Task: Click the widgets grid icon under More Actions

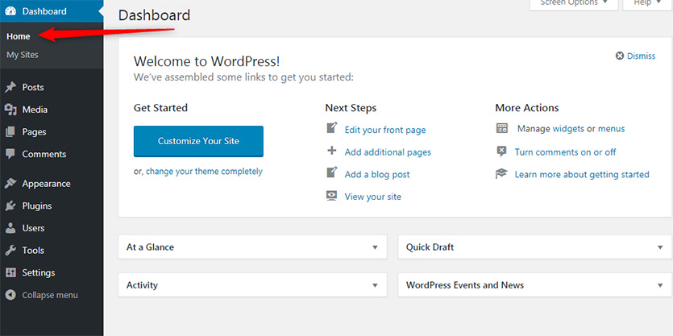Action: 502,128
